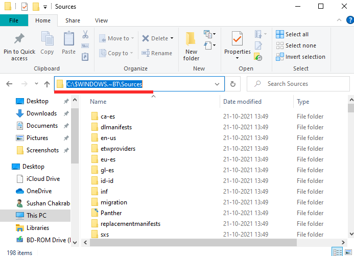Click the Refresh button beside the address bar
354x256 pixels.
[233, 84]
